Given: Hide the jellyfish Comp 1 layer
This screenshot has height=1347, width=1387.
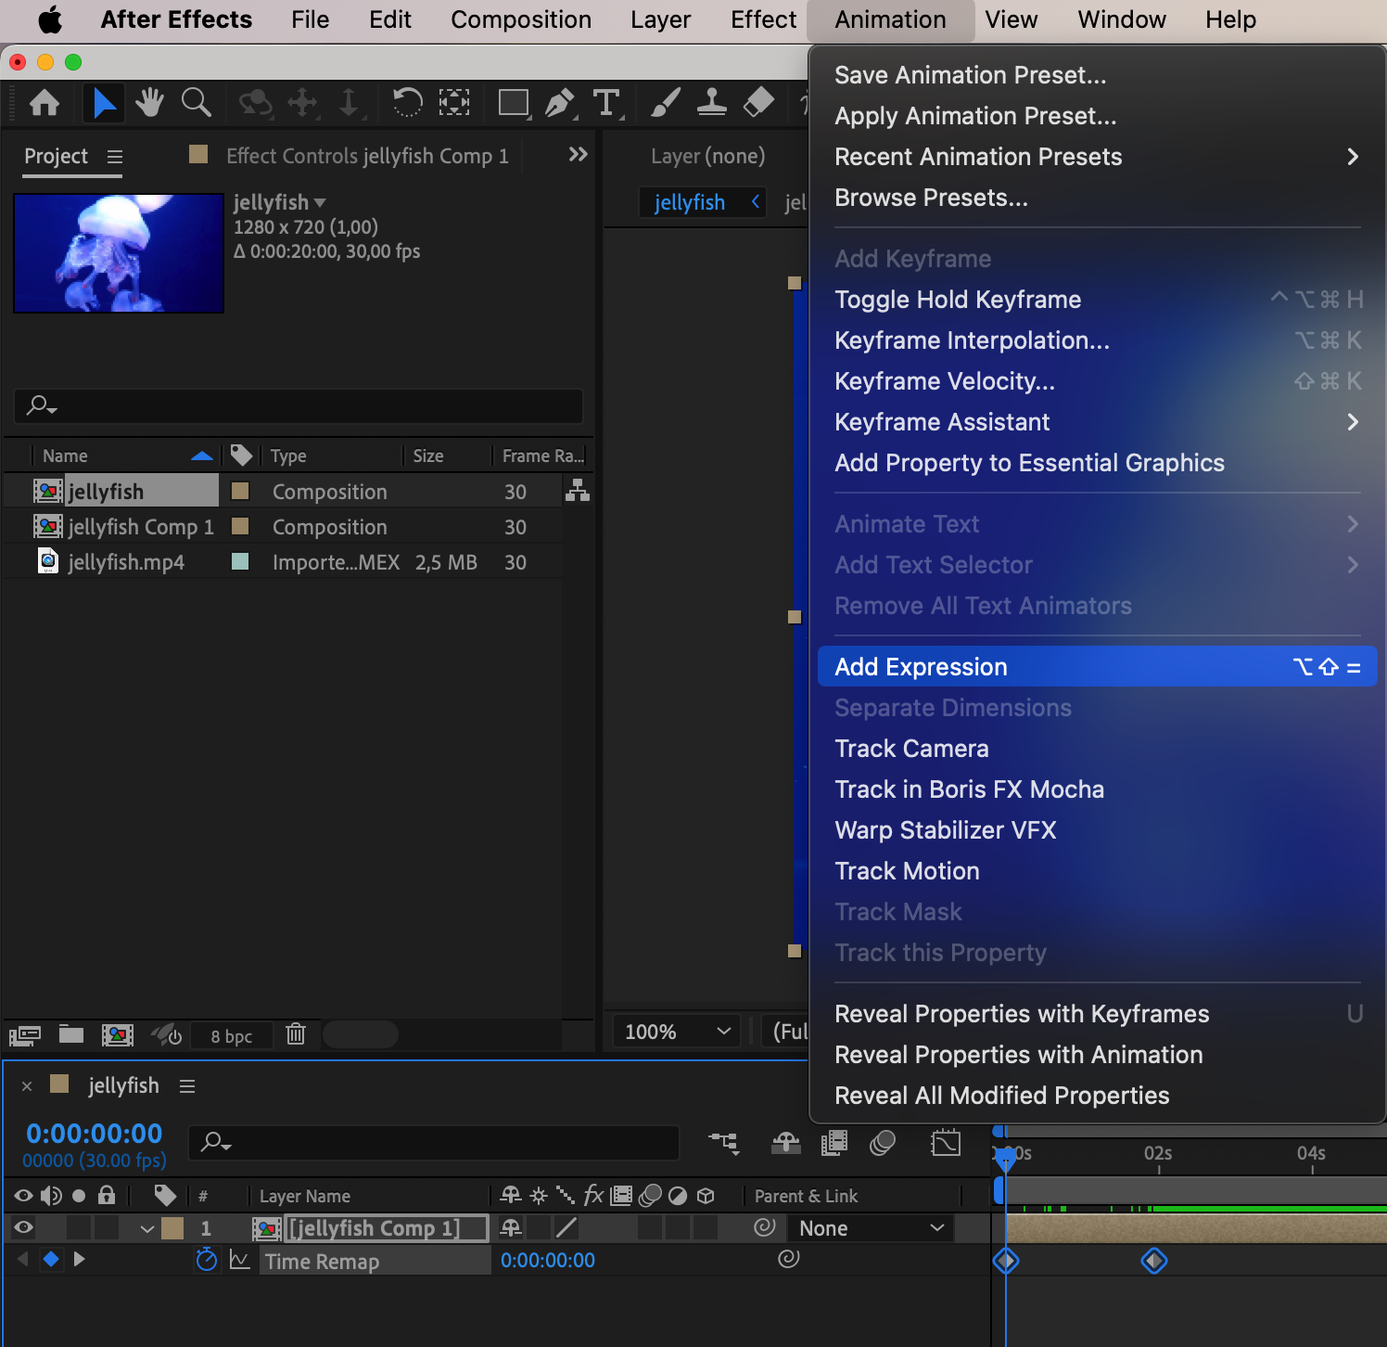Looking at the screenshot, I should pos(23,1228).
